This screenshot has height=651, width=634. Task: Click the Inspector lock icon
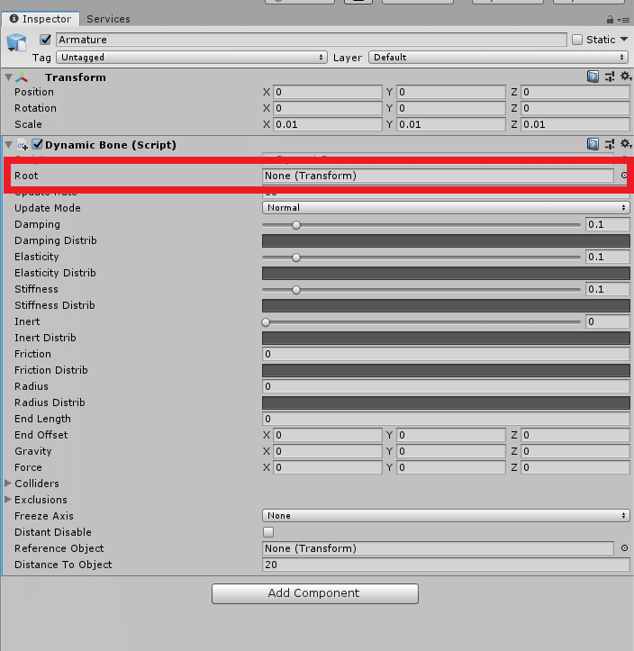tap(610, 19)
